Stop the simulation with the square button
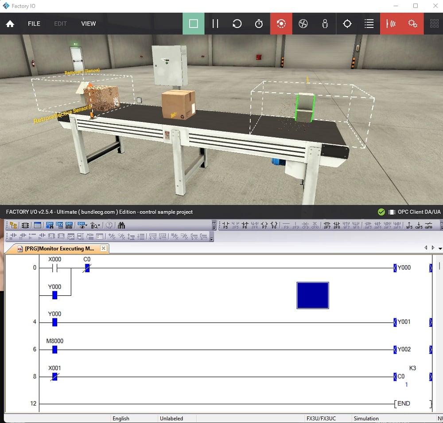The width and height of the screenshot is (443, 423). click(193, 23)
